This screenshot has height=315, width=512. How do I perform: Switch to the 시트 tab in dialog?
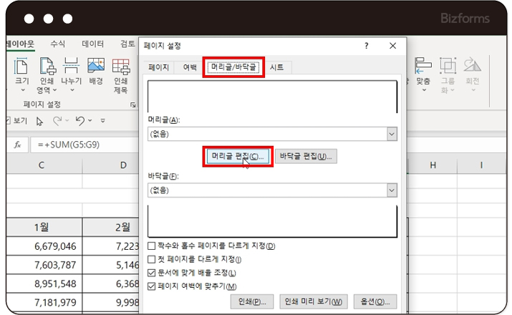[276, 67]
